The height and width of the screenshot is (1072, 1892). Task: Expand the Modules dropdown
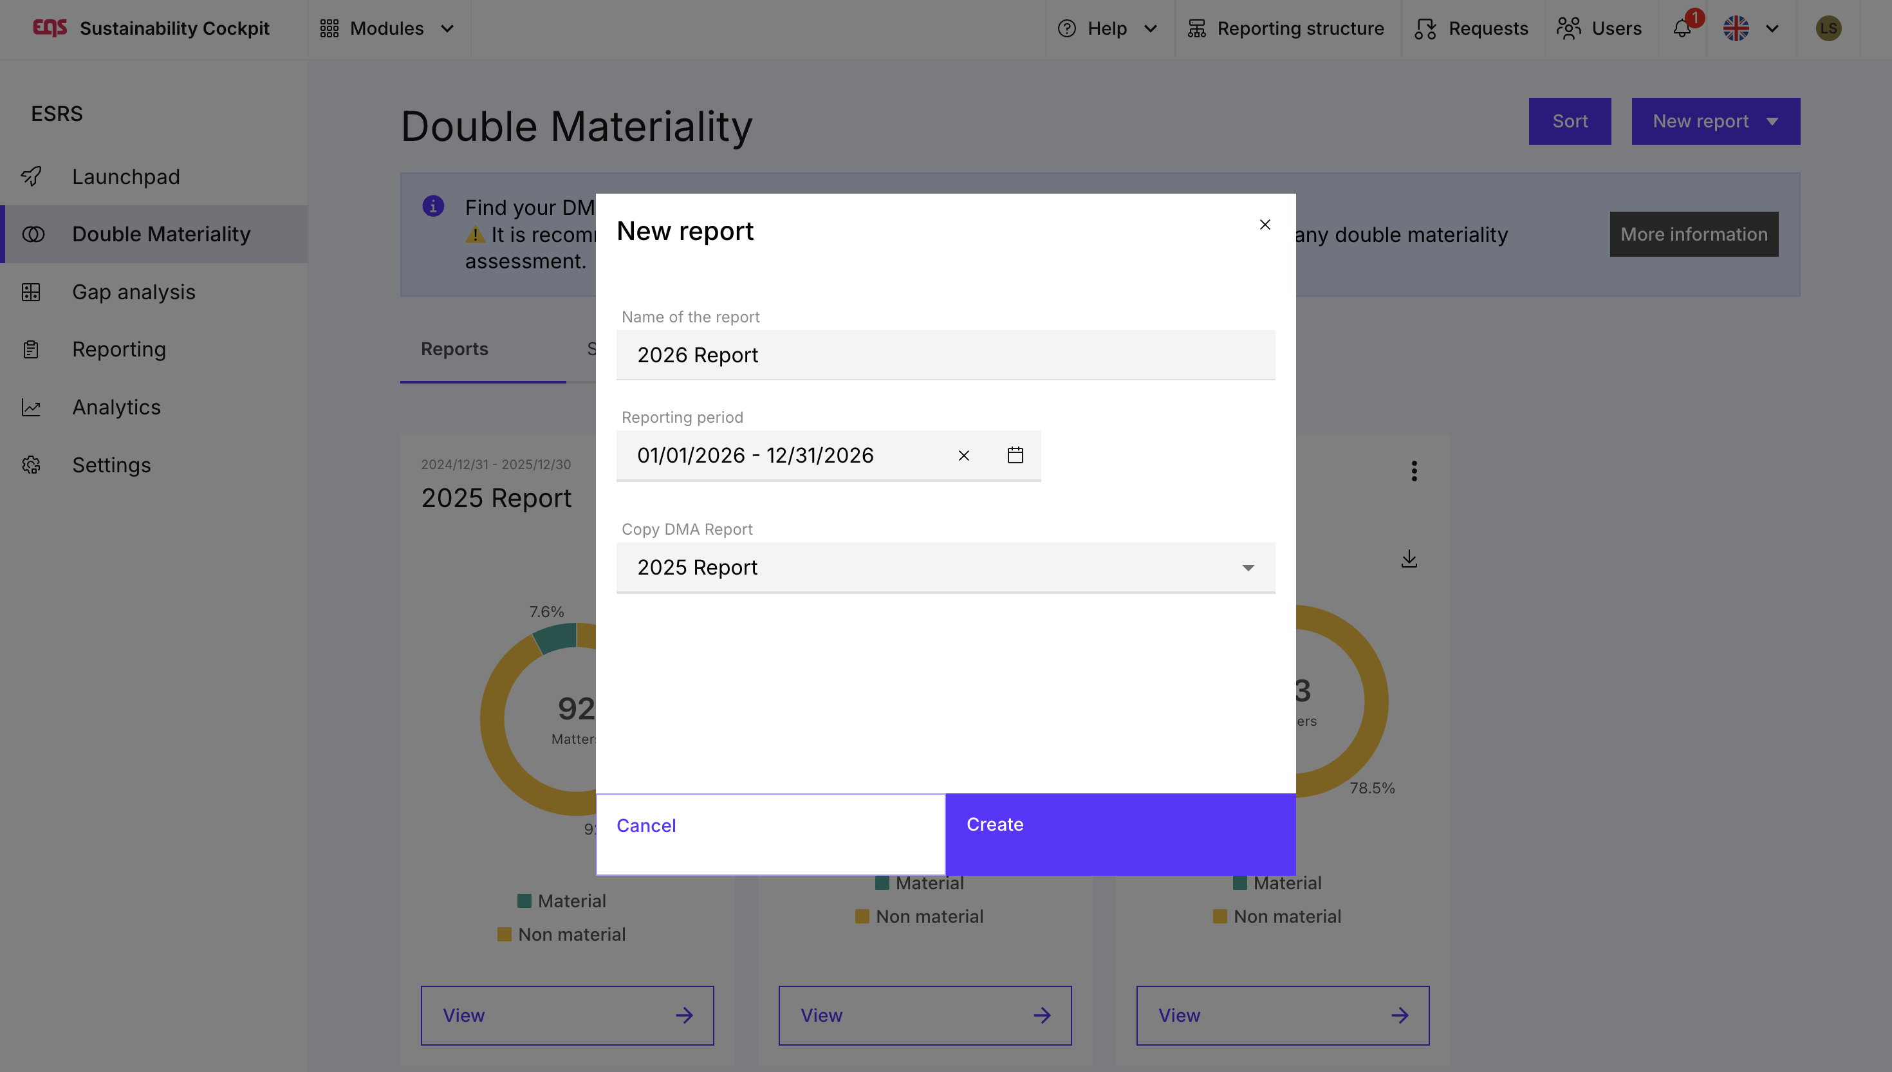coord(387,29)
